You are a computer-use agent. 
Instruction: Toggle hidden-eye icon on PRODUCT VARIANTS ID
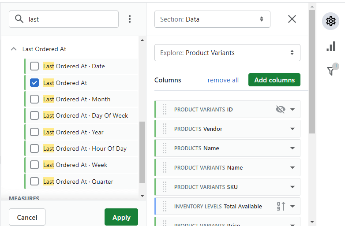[281, 109]
